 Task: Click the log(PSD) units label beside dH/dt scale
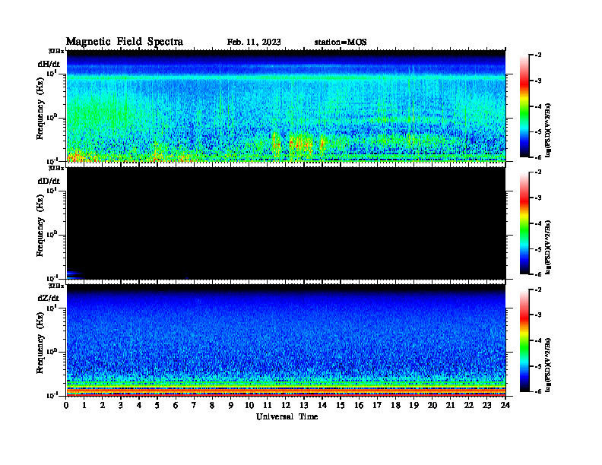[x=548, y=131]
